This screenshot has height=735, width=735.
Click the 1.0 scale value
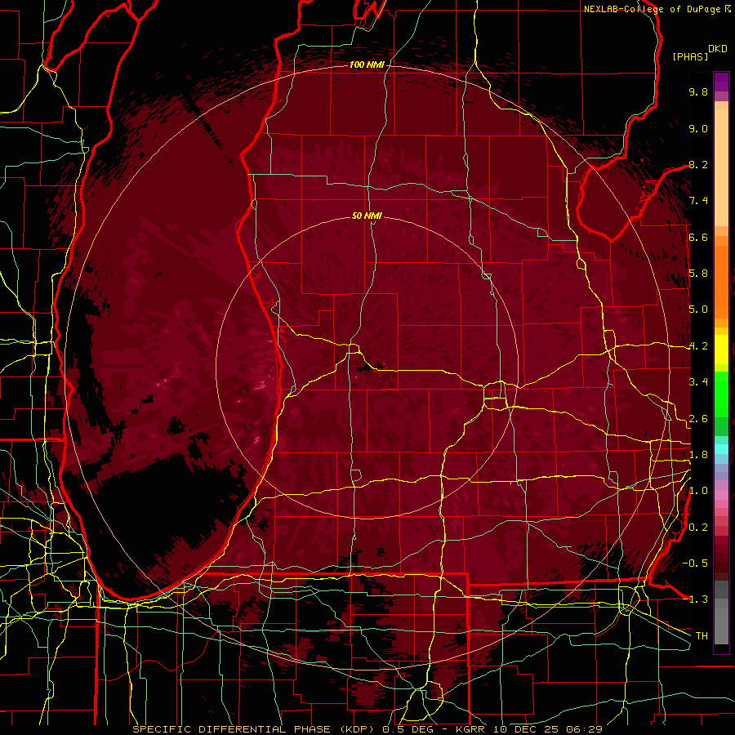(x=698, y=491)
